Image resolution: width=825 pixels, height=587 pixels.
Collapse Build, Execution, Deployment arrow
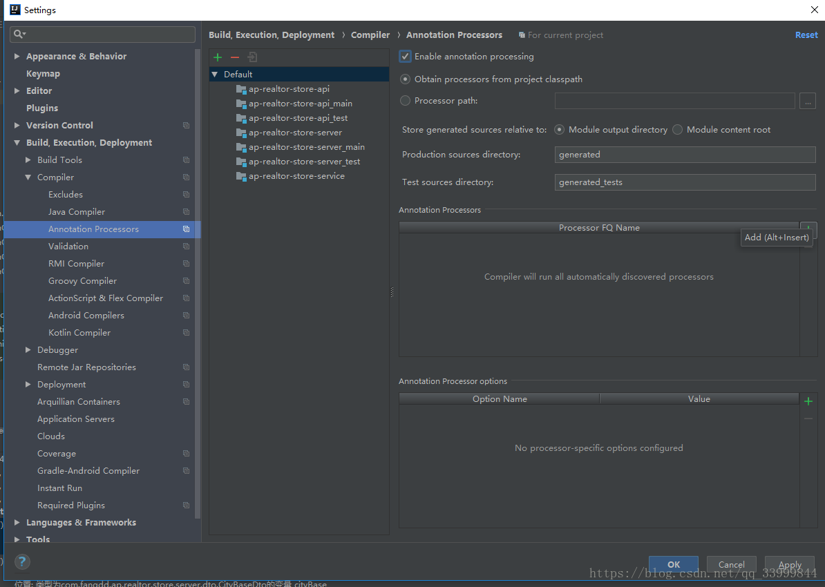coord(17,142)
